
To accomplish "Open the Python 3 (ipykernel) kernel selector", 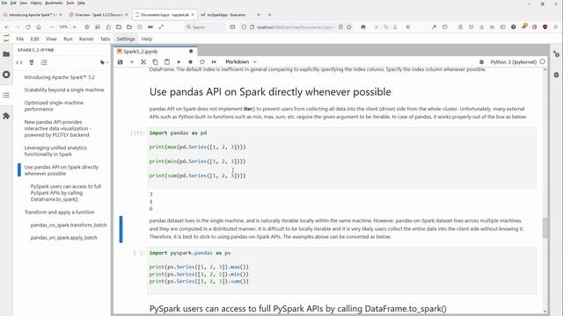I will pos(513,62).
